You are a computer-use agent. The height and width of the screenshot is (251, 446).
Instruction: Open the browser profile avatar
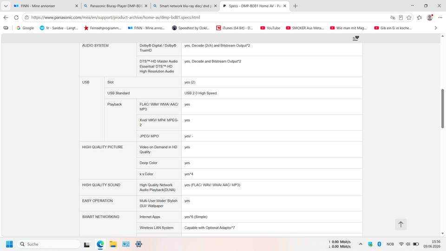430,17
